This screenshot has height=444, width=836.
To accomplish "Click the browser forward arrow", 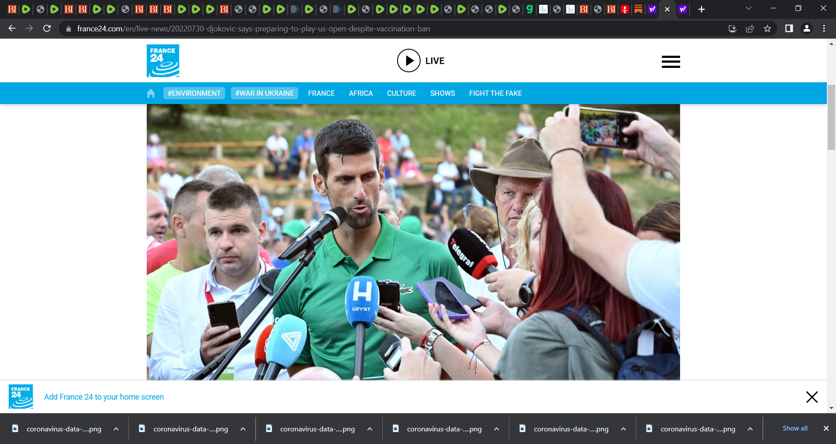I will pos(29,28).
